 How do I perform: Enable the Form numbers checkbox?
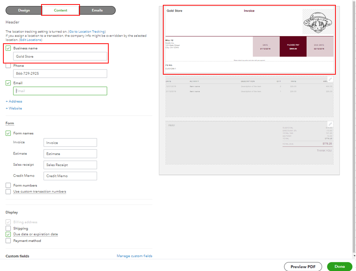[x=8, y=185]
